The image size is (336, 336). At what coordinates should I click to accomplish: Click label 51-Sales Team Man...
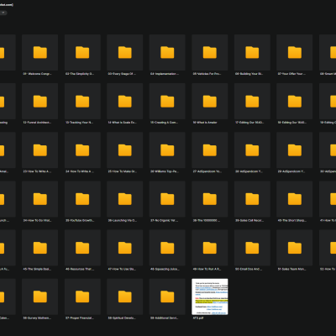(x=291, y=269)
